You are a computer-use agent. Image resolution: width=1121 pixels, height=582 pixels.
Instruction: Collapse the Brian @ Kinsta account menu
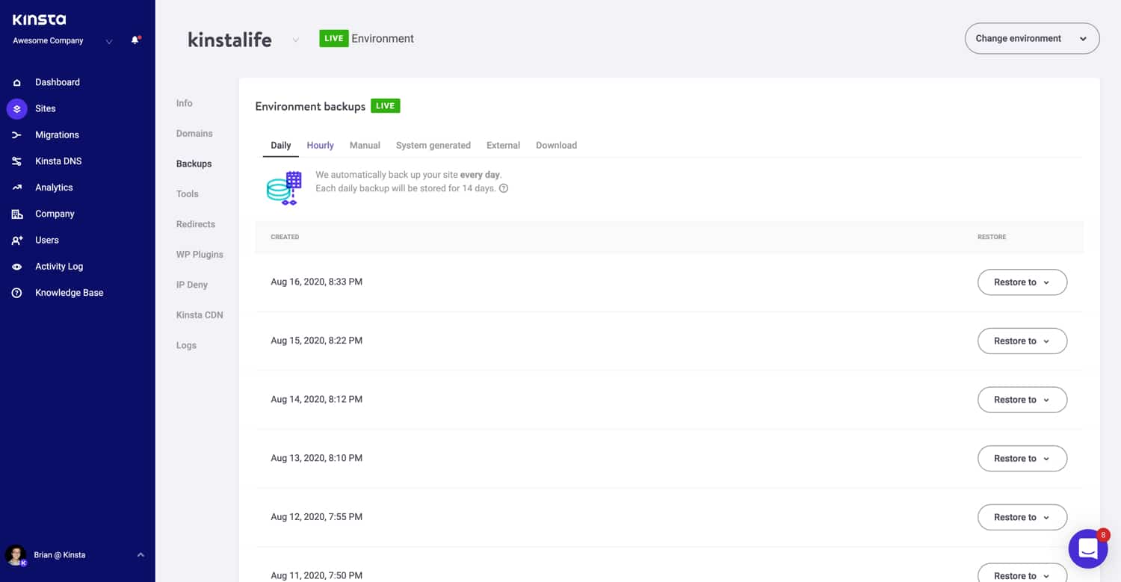pyautogui.click(x=140, y=554)
